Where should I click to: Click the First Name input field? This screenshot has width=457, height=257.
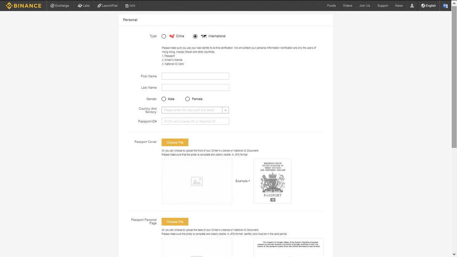pyautogui.click(x=195, y=76)
